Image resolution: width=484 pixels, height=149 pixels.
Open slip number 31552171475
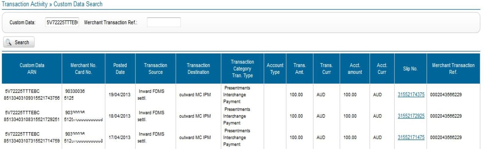[411, 137]
